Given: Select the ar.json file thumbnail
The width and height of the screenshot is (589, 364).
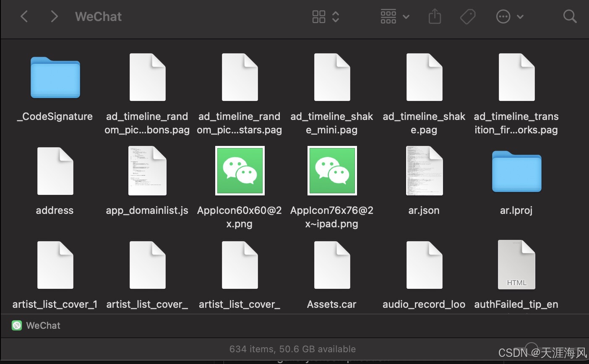Looking at the screenshot, I should tap(424, 171).
